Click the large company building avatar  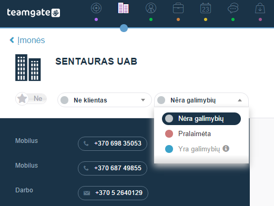[x=28, y=68]
